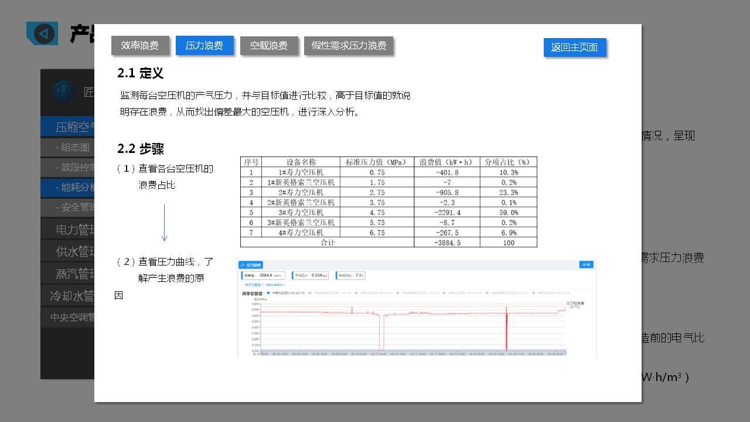Click the 压力浪费 chart panel title badge

point(251,266)
